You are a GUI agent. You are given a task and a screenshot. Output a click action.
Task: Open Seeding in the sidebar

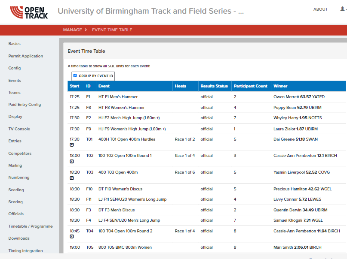click(x=16, y=190)
